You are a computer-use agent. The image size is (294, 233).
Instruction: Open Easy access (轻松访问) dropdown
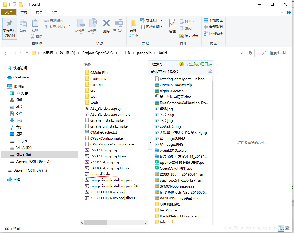152,27
